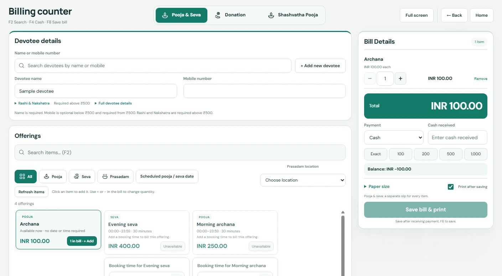Increase Archana quantity with plus button

pos(400,79)
